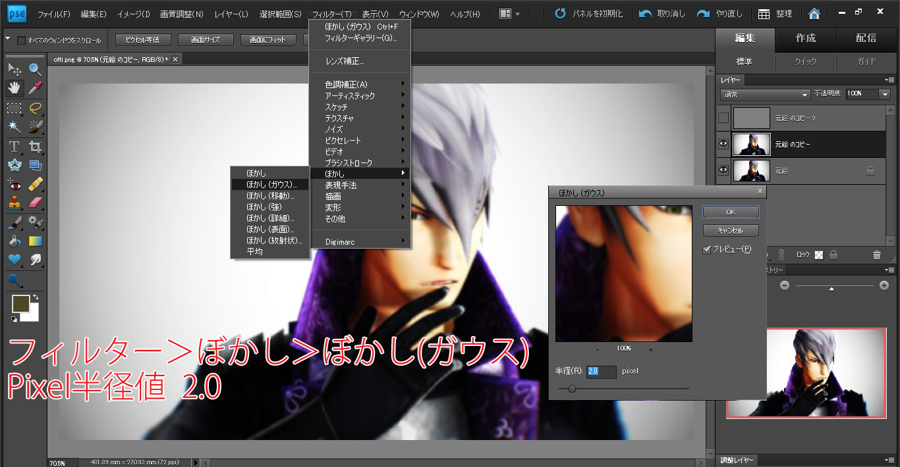Expand the Digimarc submenu
This screenshot has width=900, height=467.
tap(360, 242)
